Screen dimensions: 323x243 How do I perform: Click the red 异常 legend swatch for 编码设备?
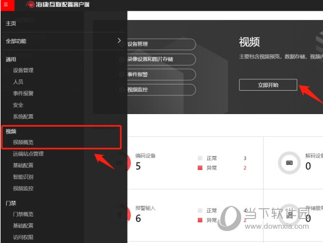(x=200, y=168)
